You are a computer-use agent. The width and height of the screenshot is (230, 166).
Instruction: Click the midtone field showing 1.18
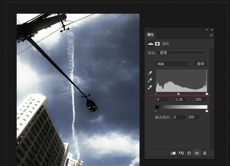(180, 100)
